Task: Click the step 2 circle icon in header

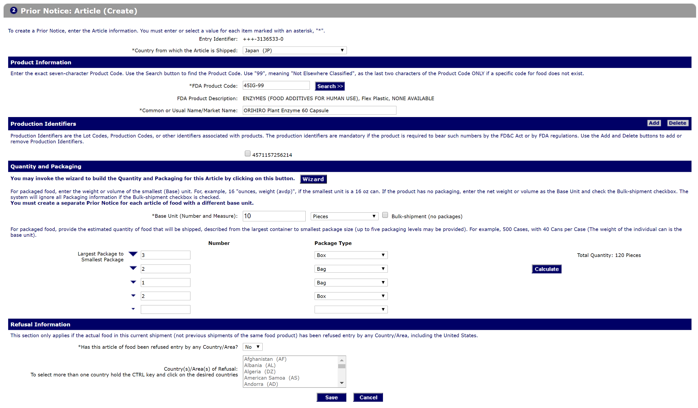Action: 14,11
